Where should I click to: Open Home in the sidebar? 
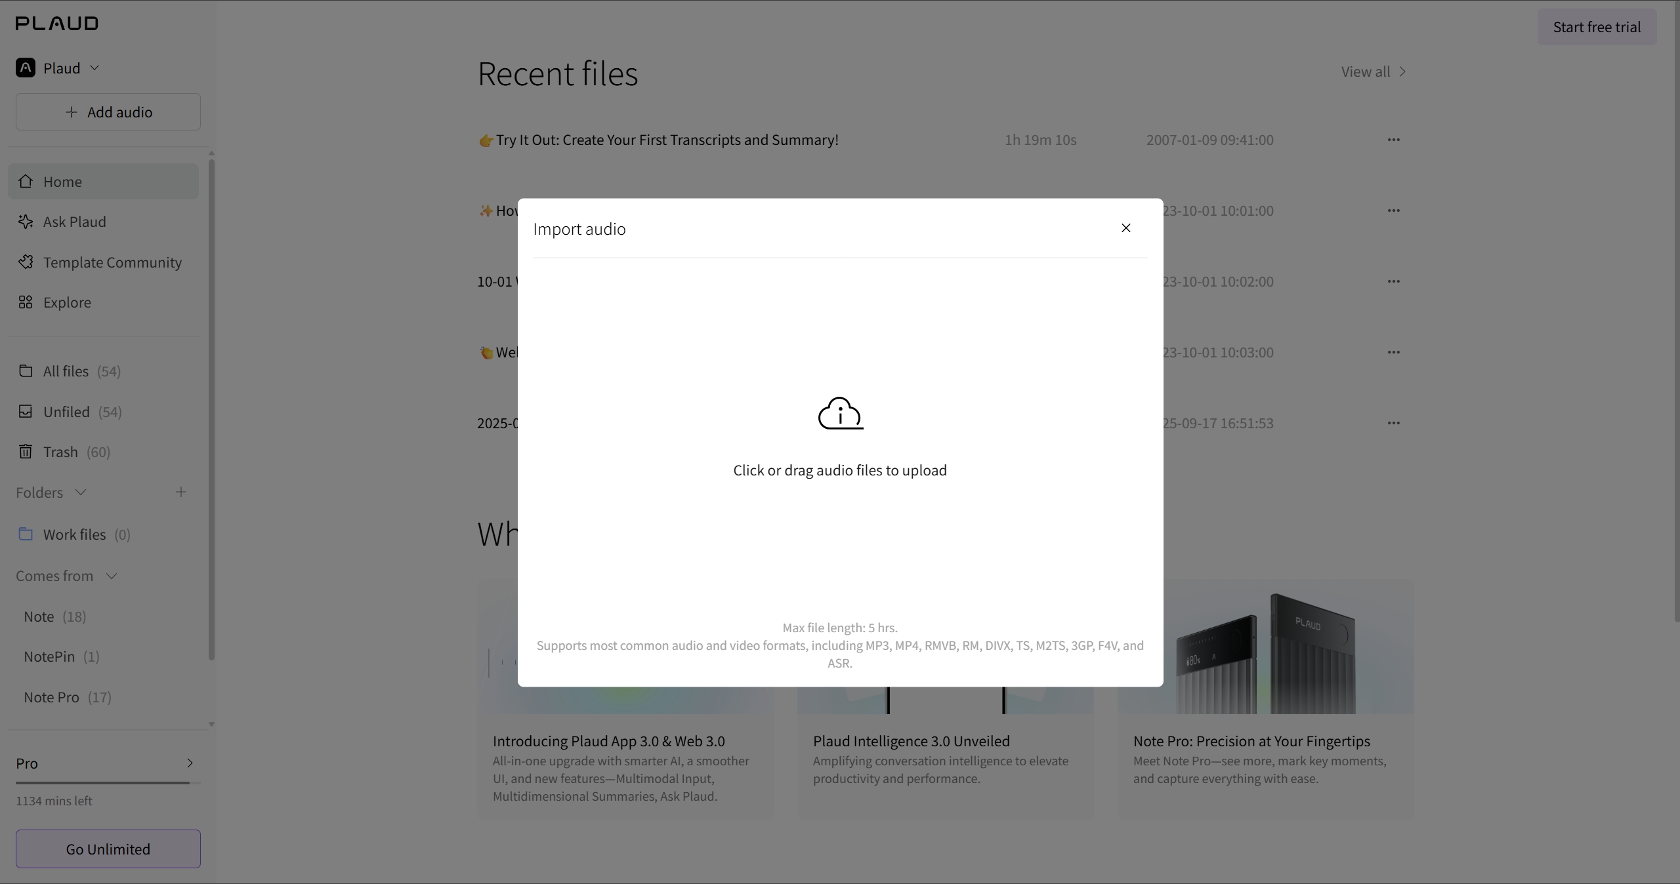coord(103,181)
